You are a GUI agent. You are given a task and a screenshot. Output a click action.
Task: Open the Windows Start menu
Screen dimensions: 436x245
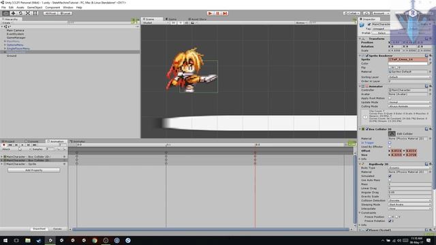(5, 240)
